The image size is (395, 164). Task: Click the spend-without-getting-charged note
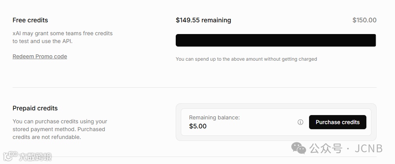pos(246,59)
